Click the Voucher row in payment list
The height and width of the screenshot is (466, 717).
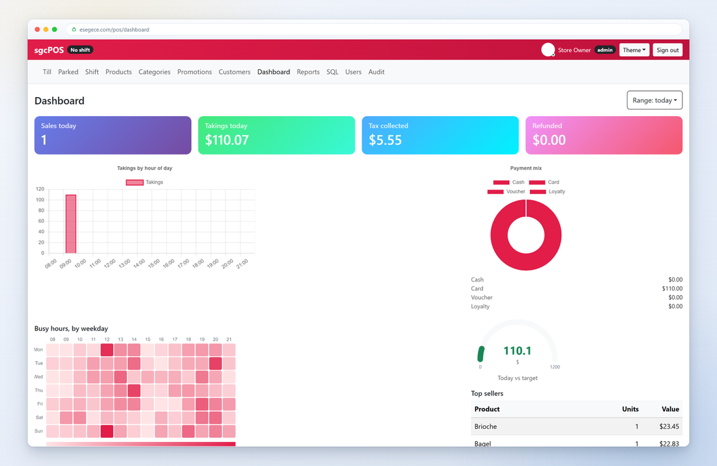(x=577, y=297)
